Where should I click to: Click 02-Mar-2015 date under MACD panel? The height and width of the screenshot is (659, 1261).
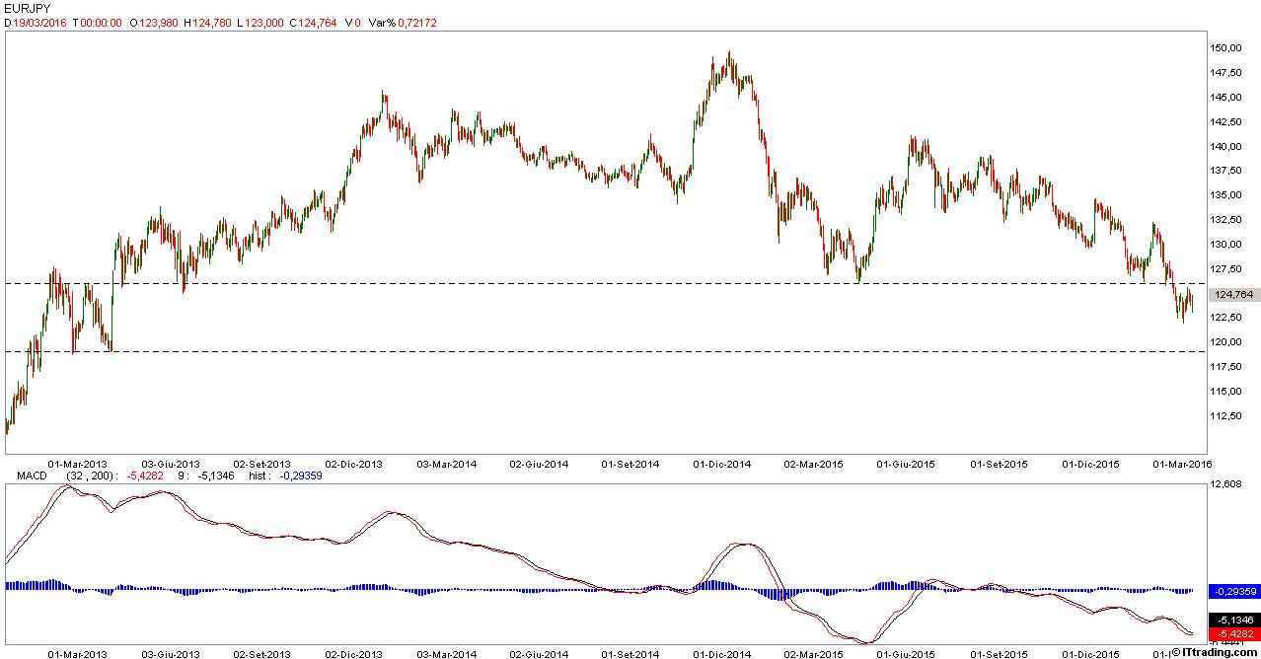(x=814, y=653)
